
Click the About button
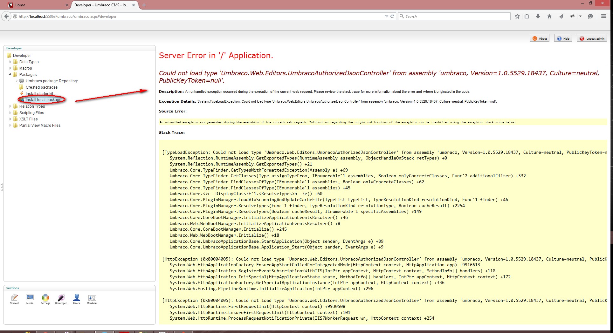coord(540,38)
